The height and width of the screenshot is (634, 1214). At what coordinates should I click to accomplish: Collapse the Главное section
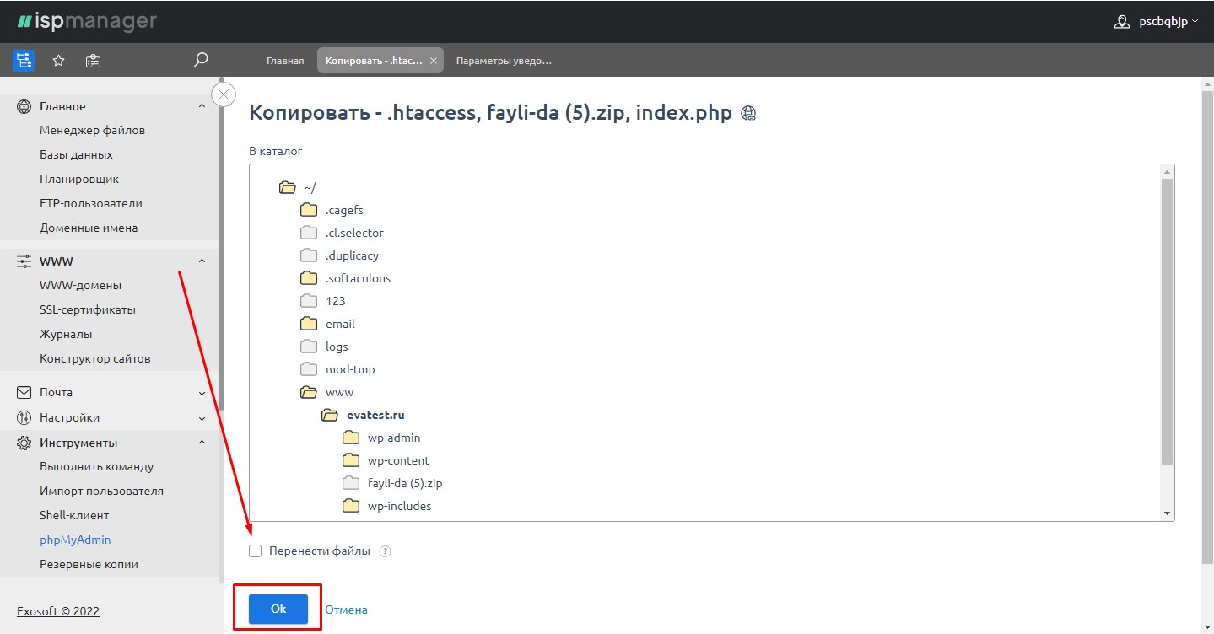coord(202,106)
